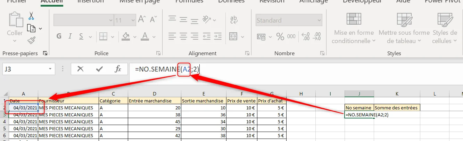Screen dimensions: 463x141
Task: Click the Borders icon
Action: coord(103,36)
